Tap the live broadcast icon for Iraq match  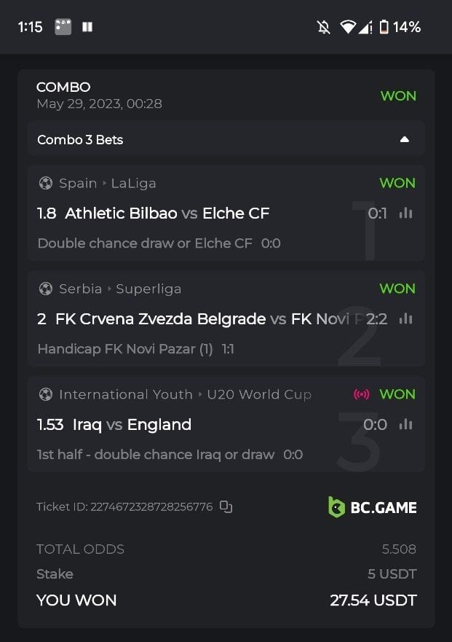(x=361, y=394)
